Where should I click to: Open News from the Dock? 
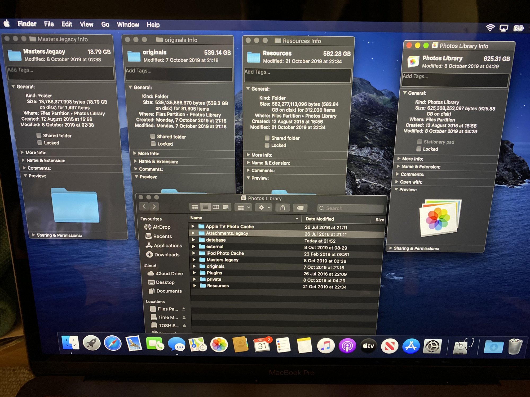390,346
